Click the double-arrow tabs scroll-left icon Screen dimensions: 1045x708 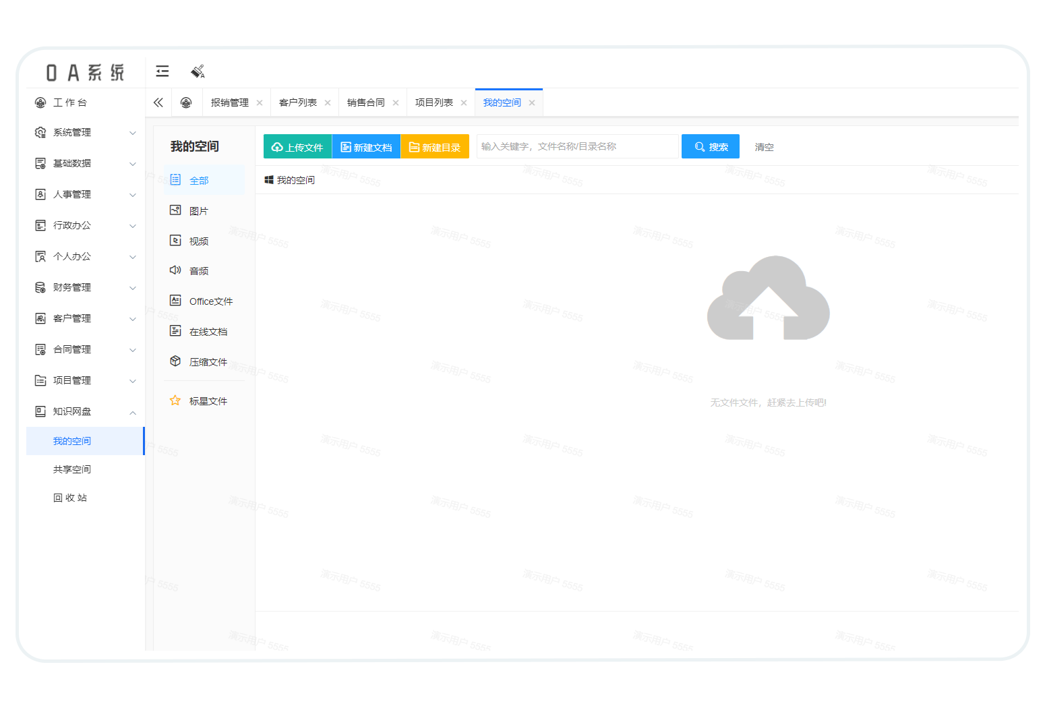coord(158,102)
